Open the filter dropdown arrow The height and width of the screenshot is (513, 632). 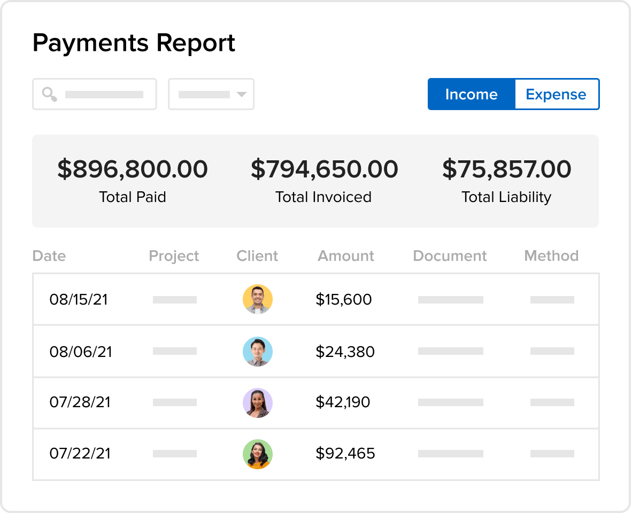[242, 94]
